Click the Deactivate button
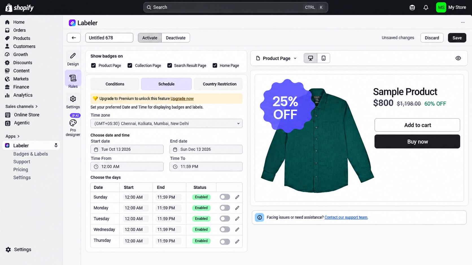The height and width of the screenshot is (265, 472). point(176,38)
